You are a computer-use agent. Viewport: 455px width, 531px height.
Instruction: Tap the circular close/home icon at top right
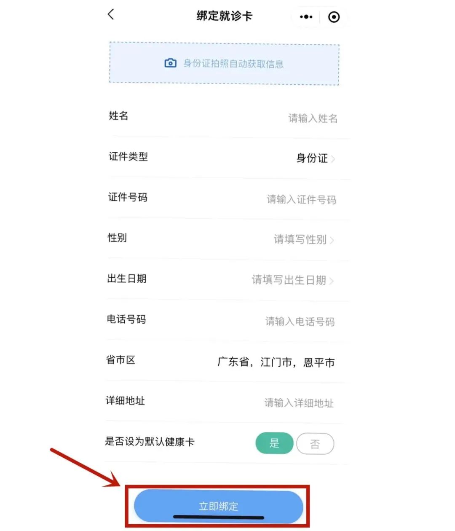(334, 17)
